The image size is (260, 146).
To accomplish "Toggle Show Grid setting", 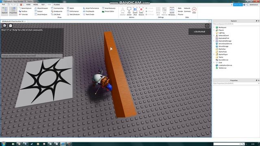I will tap(158, 11).
